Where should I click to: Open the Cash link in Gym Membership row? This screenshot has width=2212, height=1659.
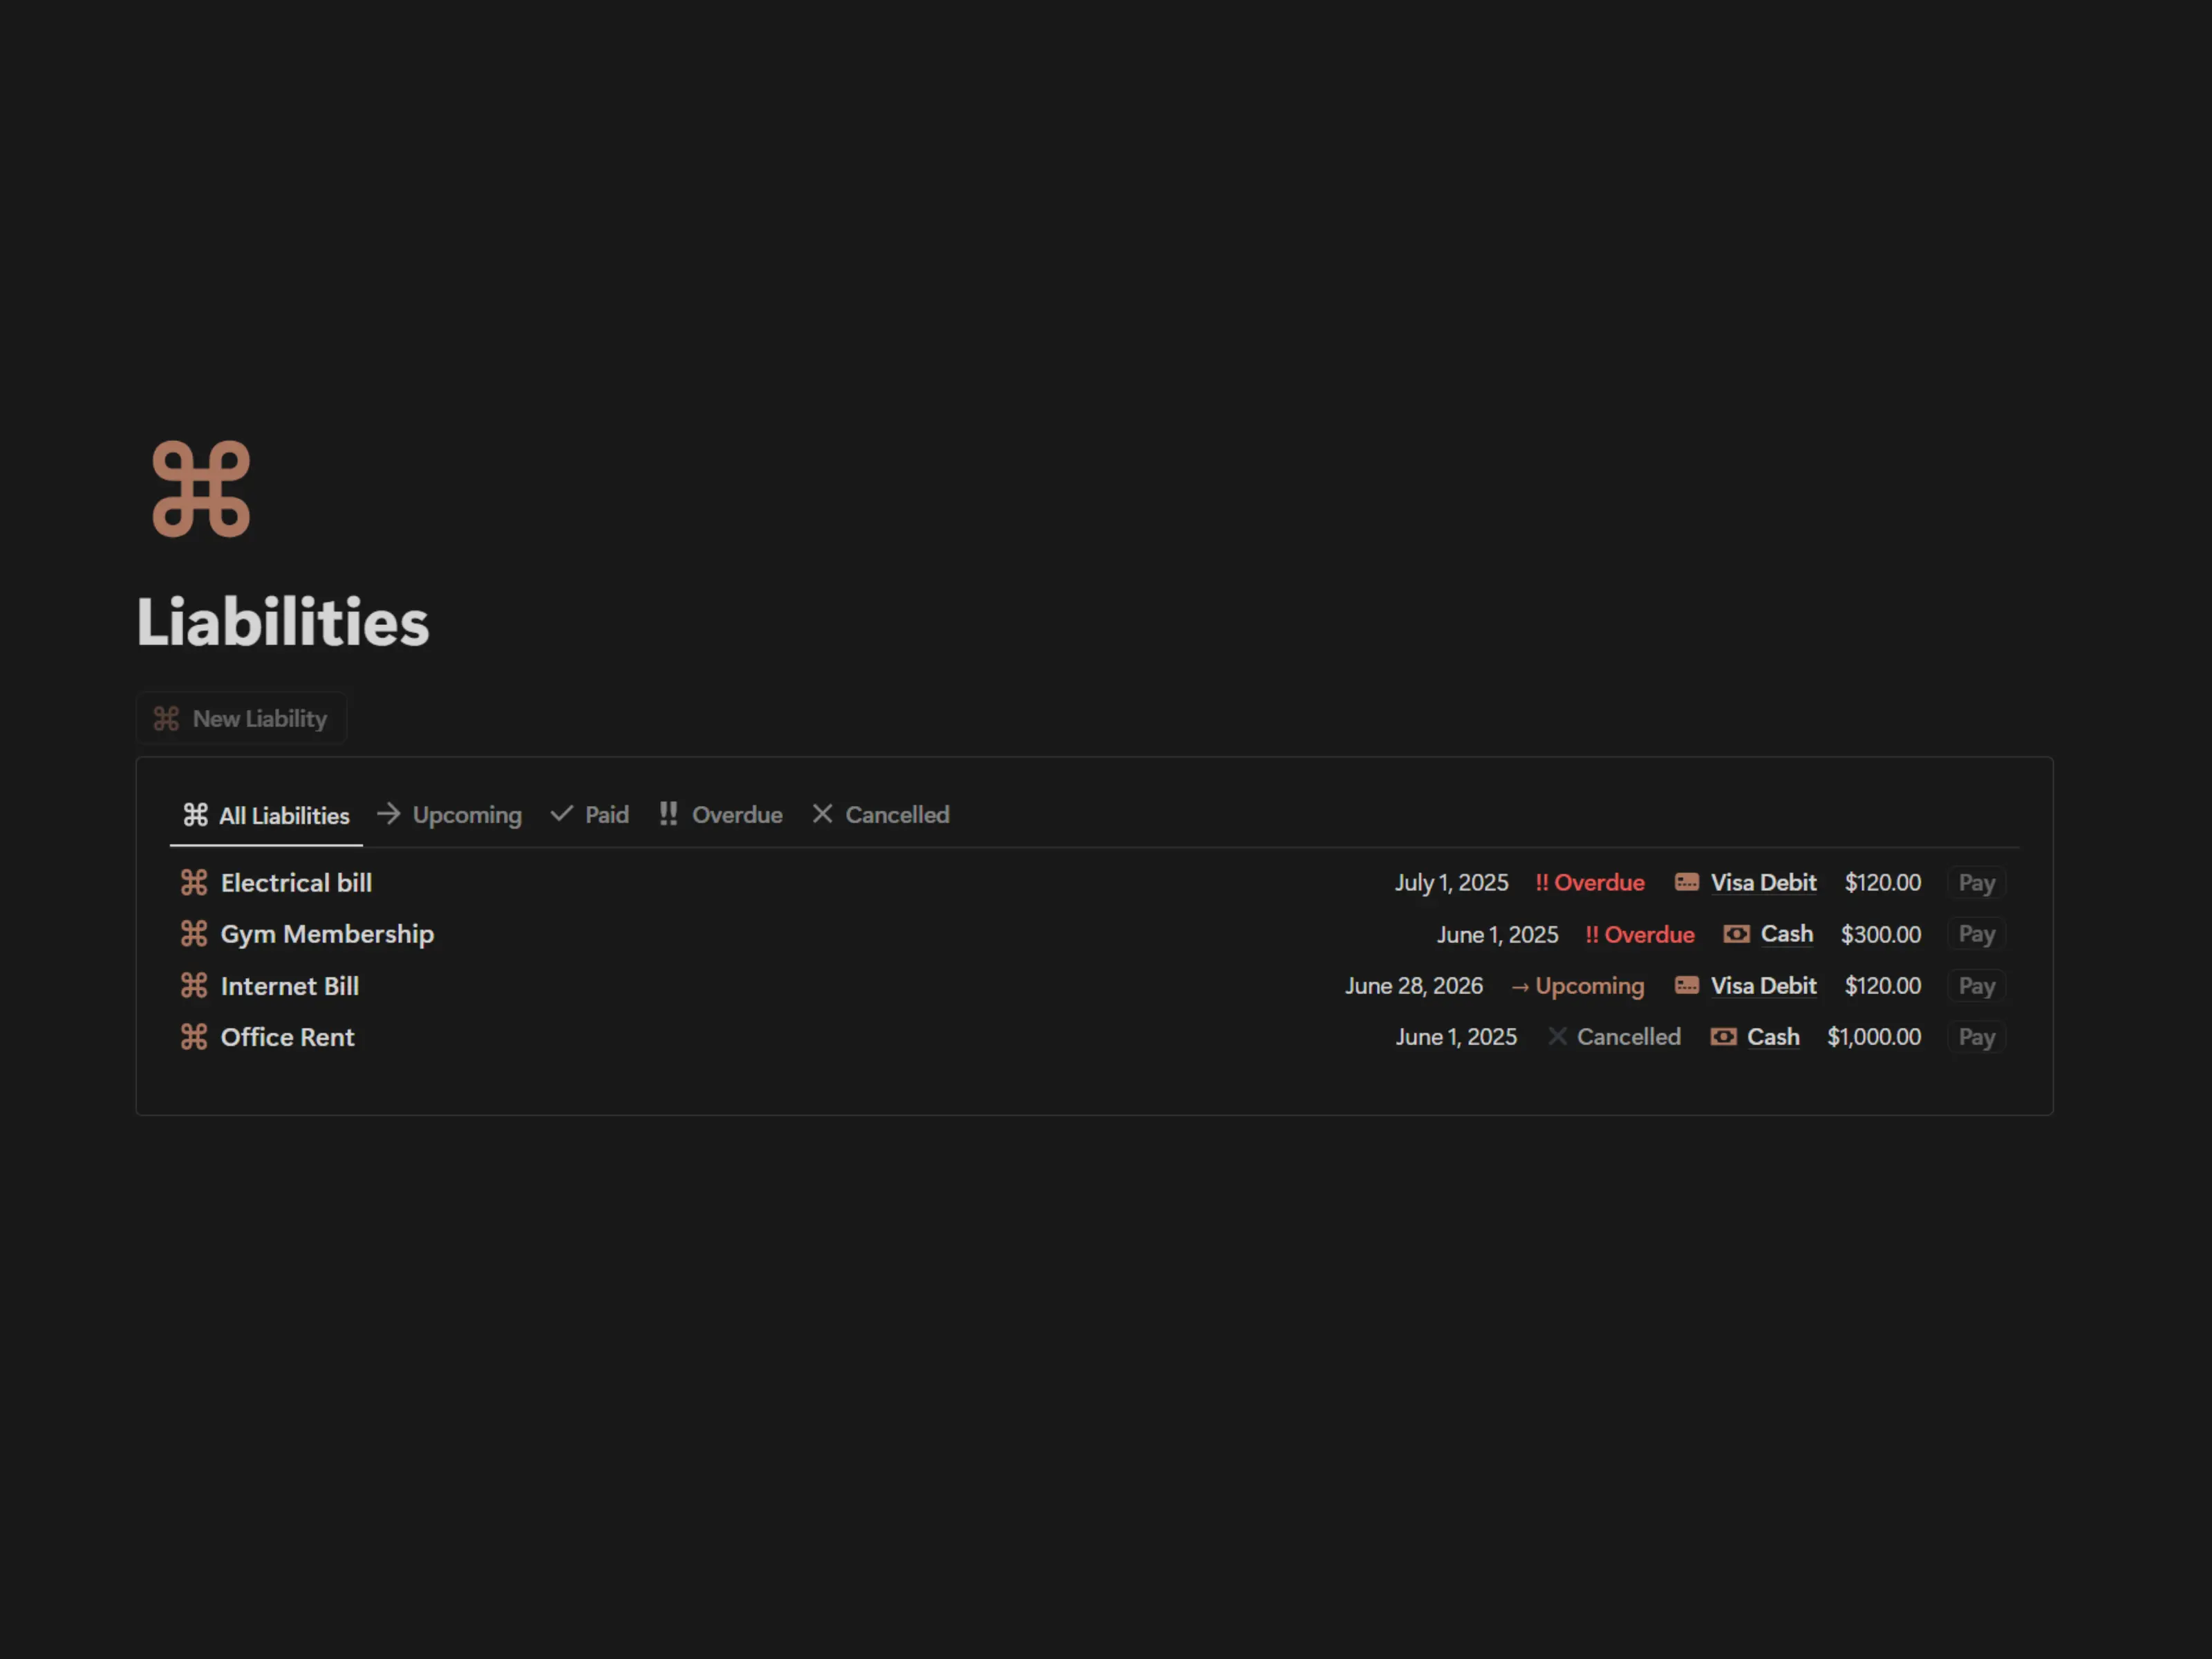point(1786,933)
